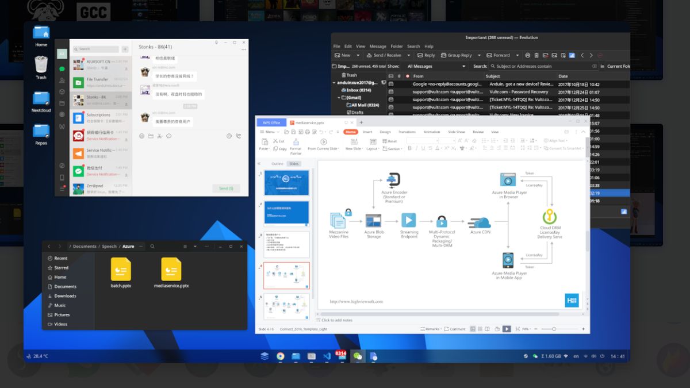Viewport: 690px width, 388px height.
Task: Click the Format Painter icon in WPS
Action: coord(296,143)
